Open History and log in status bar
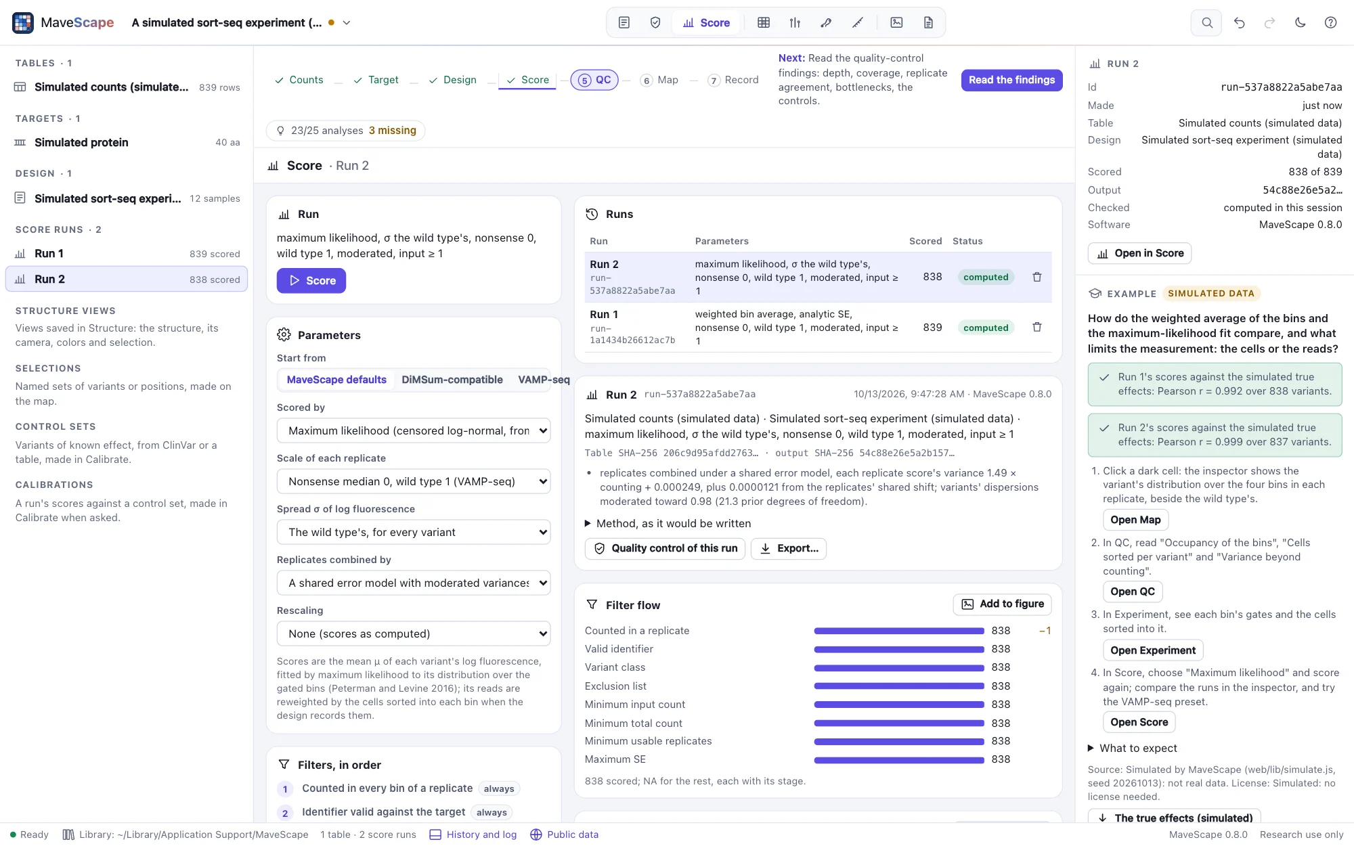Viewport: 1354px width, 846px height. 473,834
